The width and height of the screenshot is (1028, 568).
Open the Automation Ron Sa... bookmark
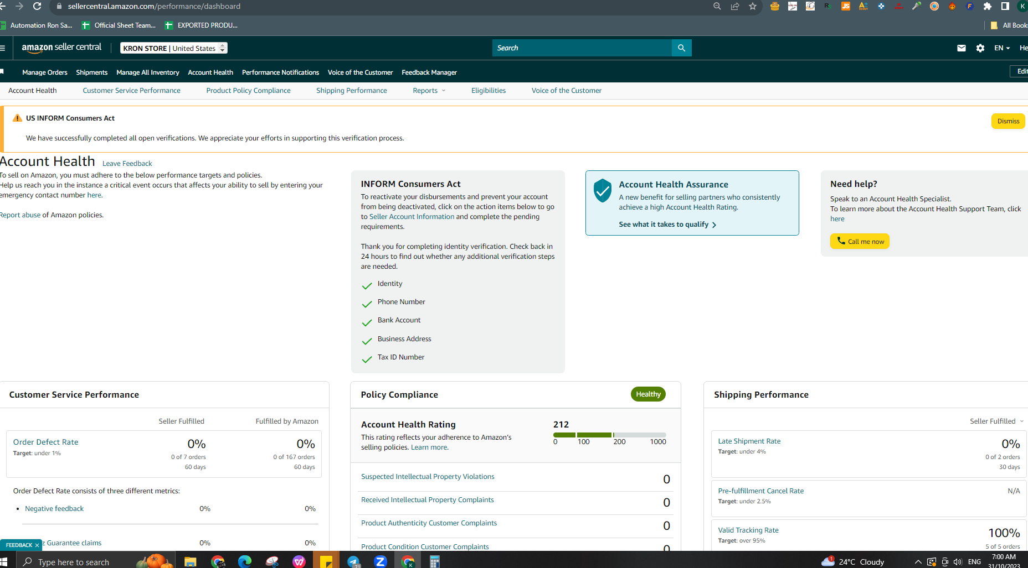(x=37, y=25)
